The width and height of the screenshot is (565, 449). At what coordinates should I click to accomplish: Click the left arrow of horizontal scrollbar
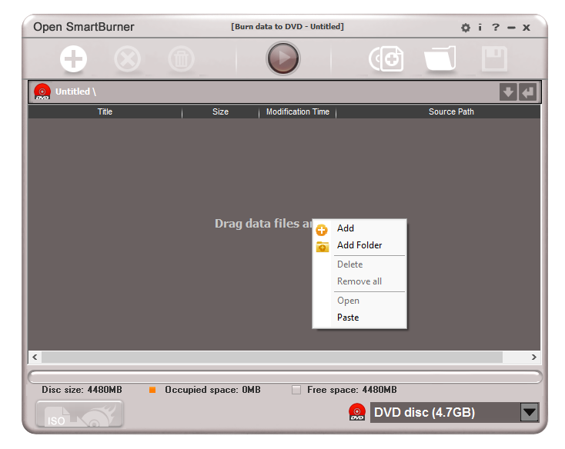tap(35, 357)
